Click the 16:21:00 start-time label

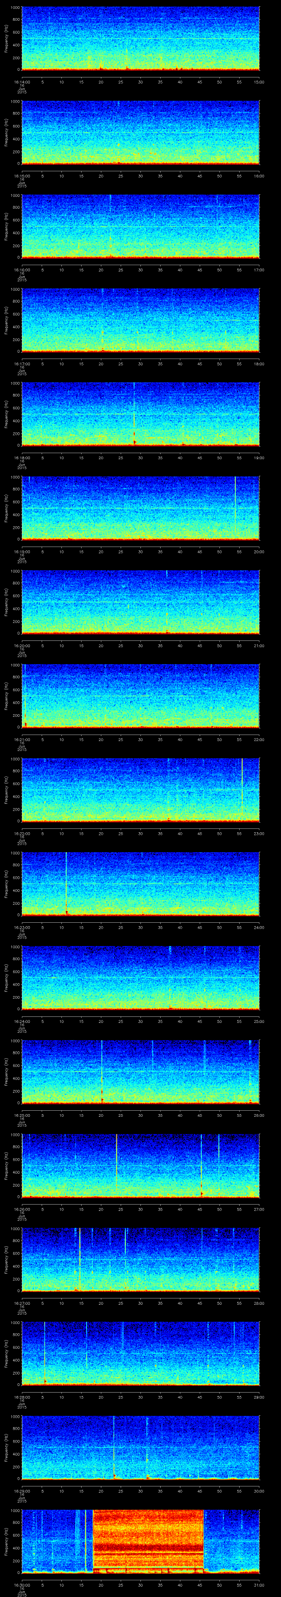click(22, 739)
